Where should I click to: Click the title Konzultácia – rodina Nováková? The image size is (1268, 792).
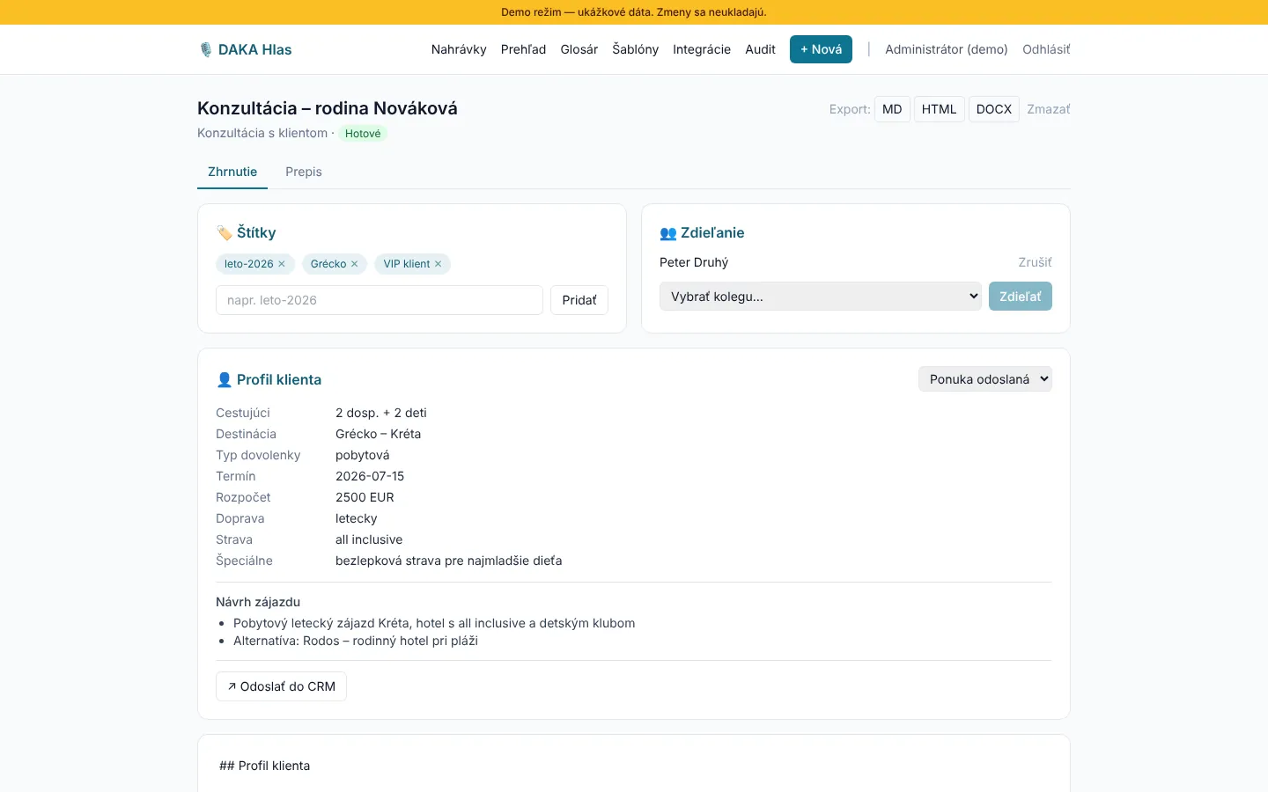pos(328,108)
